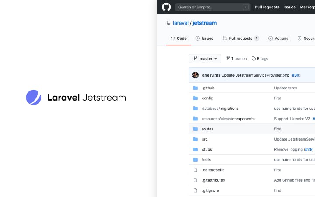Viewport: 315px width, 197px height.
Task: Click Remove logging commit message
Action: pyautogui.click(x=288, y=149)
